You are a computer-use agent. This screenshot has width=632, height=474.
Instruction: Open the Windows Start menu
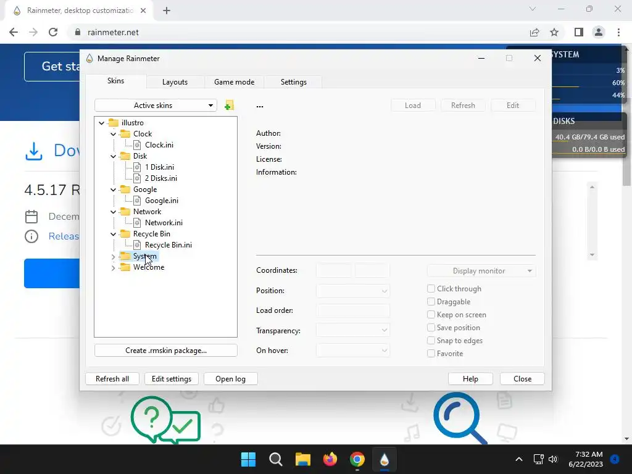pyautogui.click(x=248, y=459)
